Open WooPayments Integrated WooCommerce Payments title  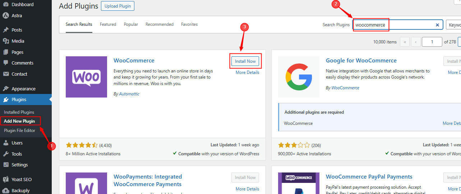click(x=148, y=180)
